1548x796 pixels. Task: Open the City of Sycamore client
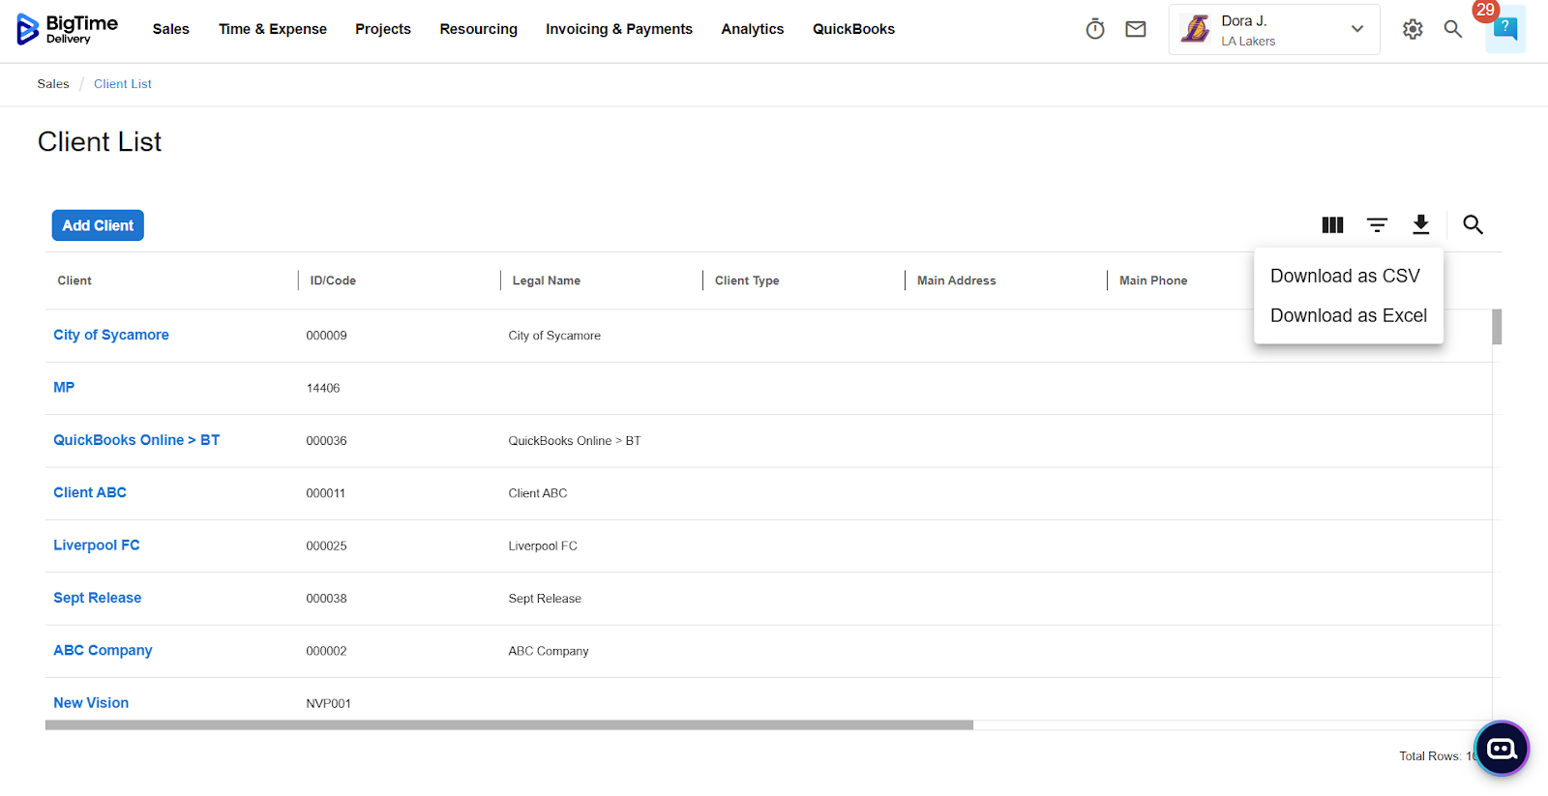click(111, 335)
